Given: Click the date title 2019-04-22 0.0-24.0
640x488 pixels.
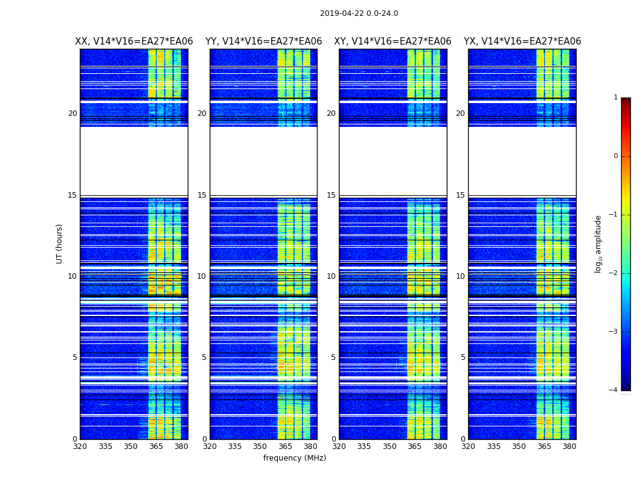Looking at the screenshot, I should pos(359,13).
